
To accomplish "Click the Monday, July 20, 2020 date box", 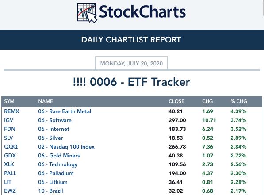I will point(131,63).
